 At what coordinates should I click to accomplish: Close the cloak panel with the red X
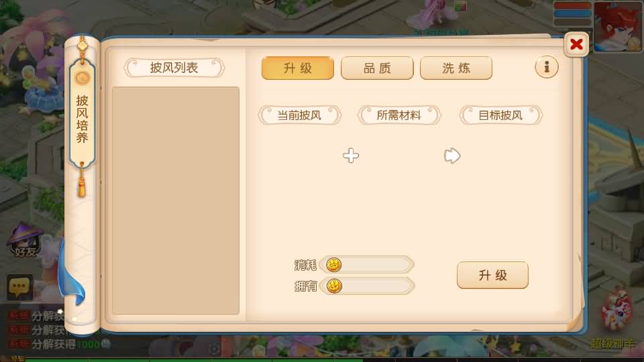[576, 44]
